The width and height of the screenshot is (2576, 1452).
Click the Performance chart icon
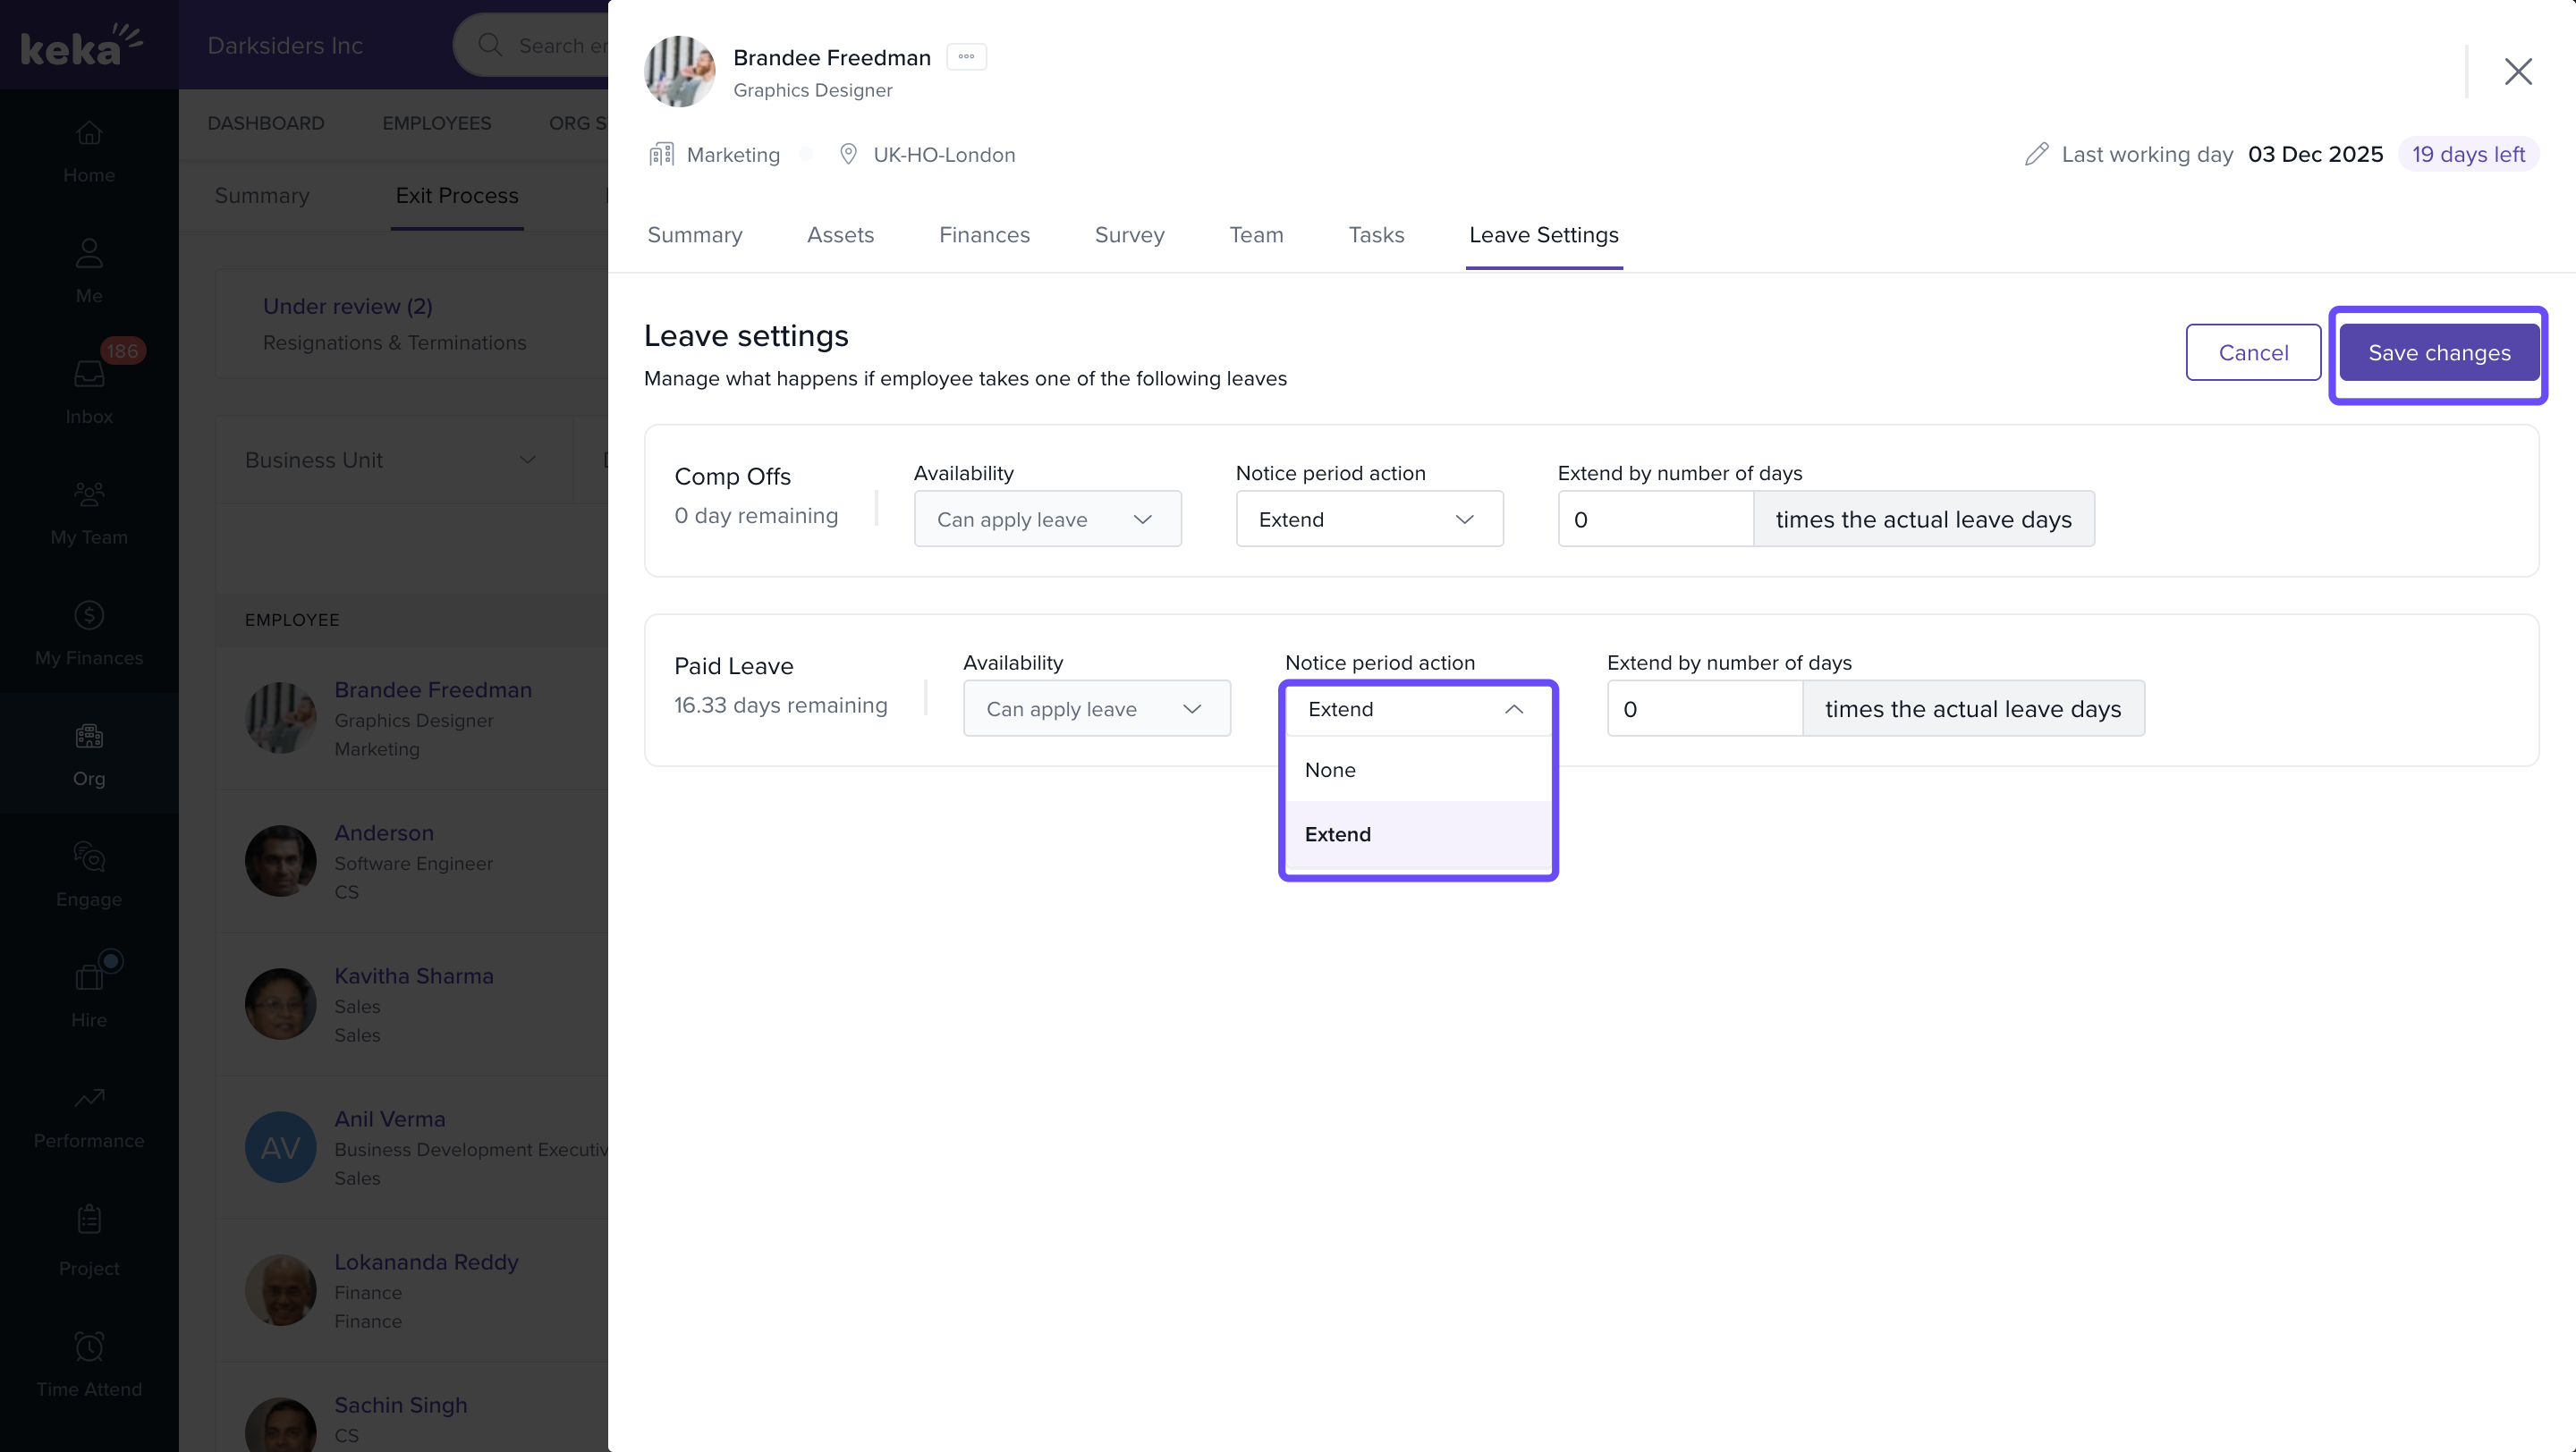tap(89, 1098)
